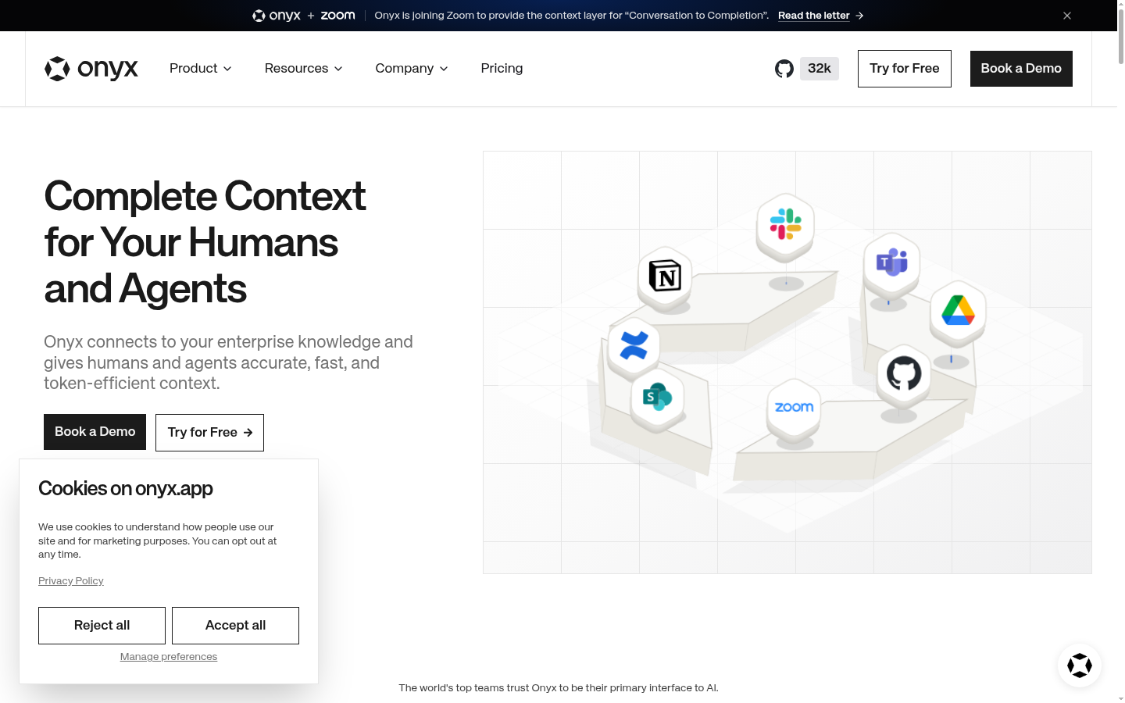The width and height of the screenshot is (1125, 703).
Task: Open the Onyx chat widget bubble
Action: [1080, 666]
